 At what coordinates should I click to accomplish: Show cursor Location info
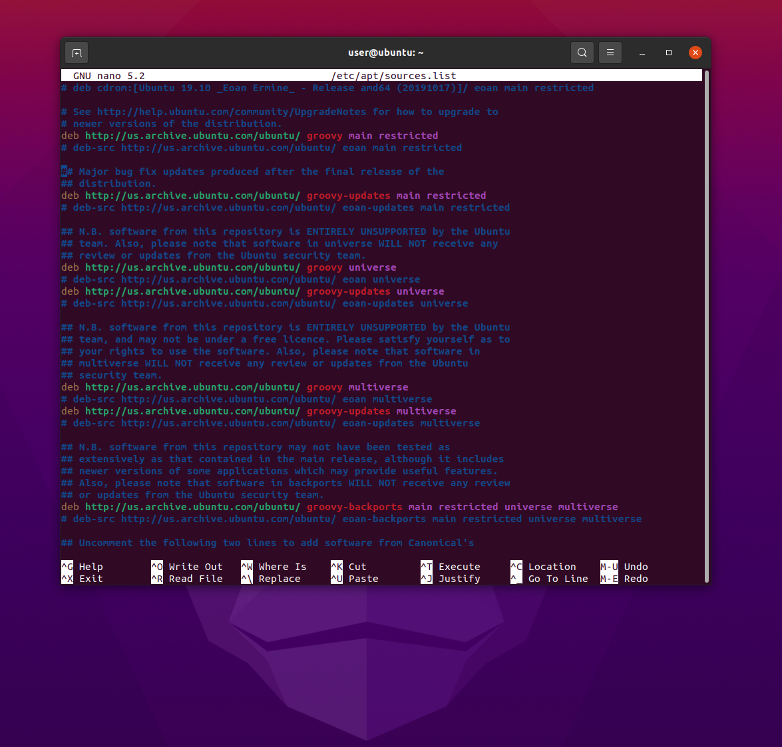[543, 567]
